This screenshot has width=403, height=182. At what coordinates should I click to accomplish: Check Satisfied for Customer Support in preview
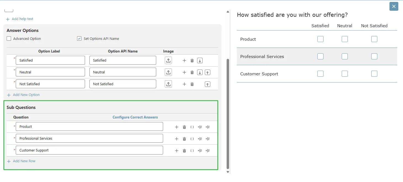coord(320,74)
